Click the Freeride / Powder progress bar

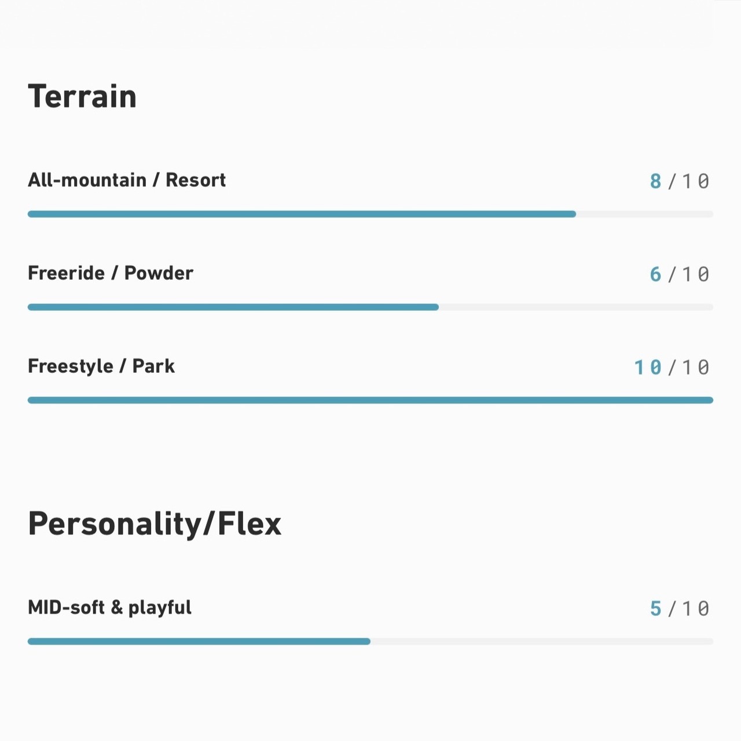pos(370,307)
